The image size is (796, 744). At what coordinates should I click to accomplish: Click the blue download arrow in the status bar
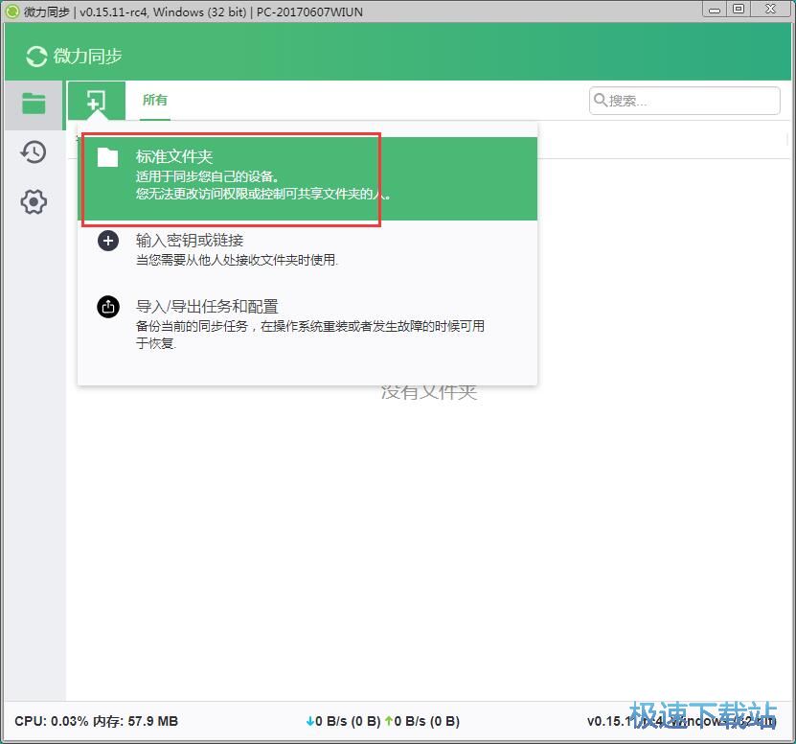311,721
